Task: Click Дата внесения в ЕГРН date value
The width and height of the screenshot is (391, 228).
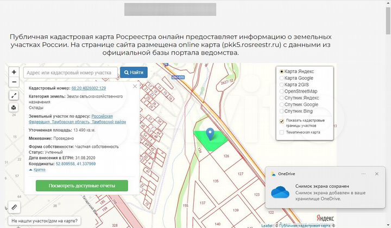Action: pos(85,158)
